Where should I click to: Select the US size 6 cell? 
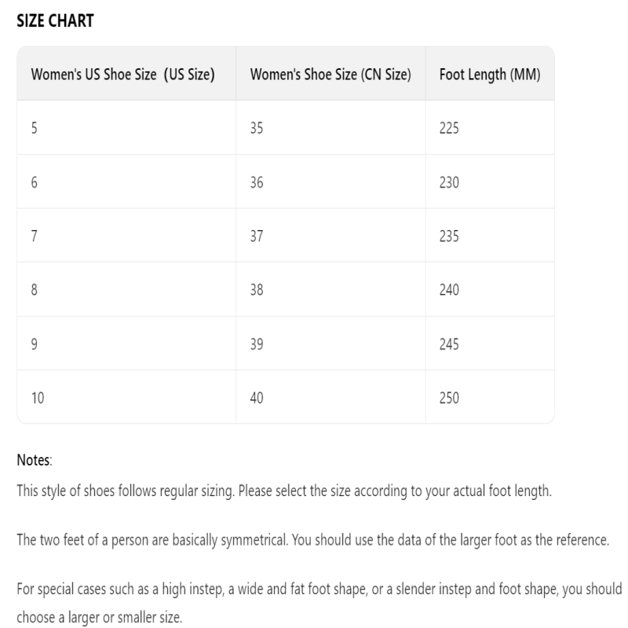(x=34, y=183)
